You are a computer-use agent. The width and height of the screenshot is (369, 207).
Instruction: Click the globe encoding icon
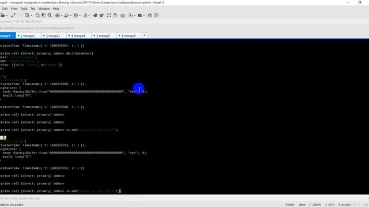click(x=76, y=16)
